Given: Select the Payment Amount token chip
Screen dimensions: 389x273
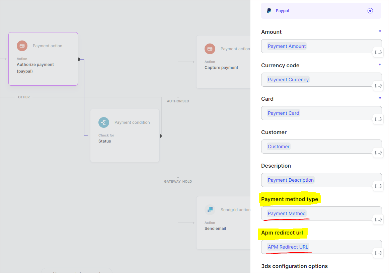Looking at the screenshot, I should [287, 46].
